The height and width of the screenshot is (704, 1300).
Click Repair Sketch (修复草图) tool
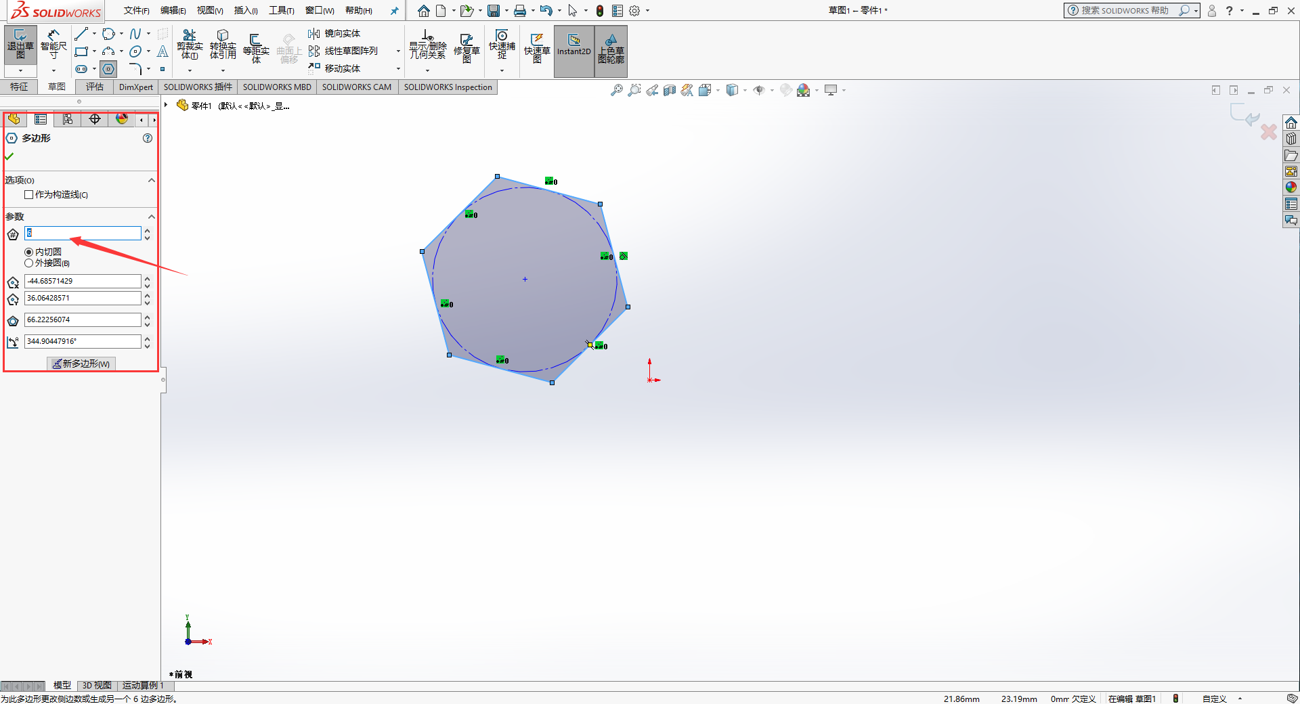pos(467,47)
